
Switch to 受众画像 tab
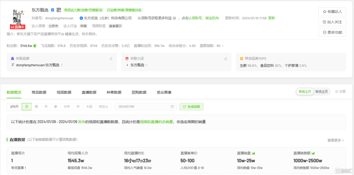pos(164,92)
